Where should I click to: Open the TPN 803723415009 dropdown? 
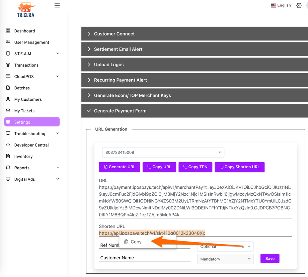pyautogui.click(x=163, y=152)
